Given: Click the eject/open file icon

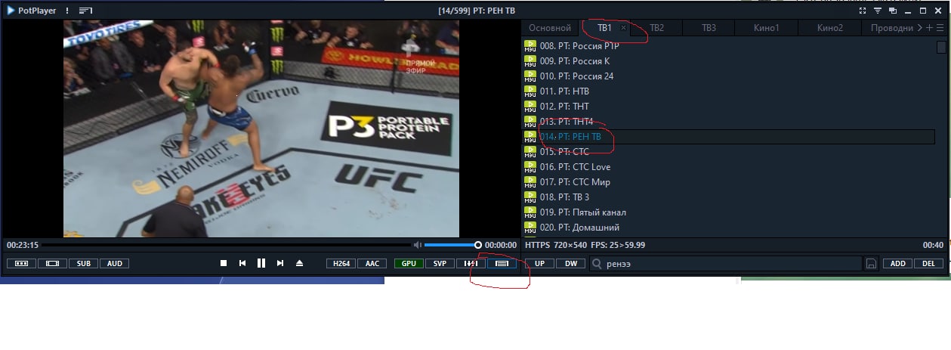Looking at the screenshot, I should 299,263.
